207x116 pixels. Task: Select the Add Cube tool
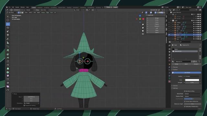tap(8, 47)
